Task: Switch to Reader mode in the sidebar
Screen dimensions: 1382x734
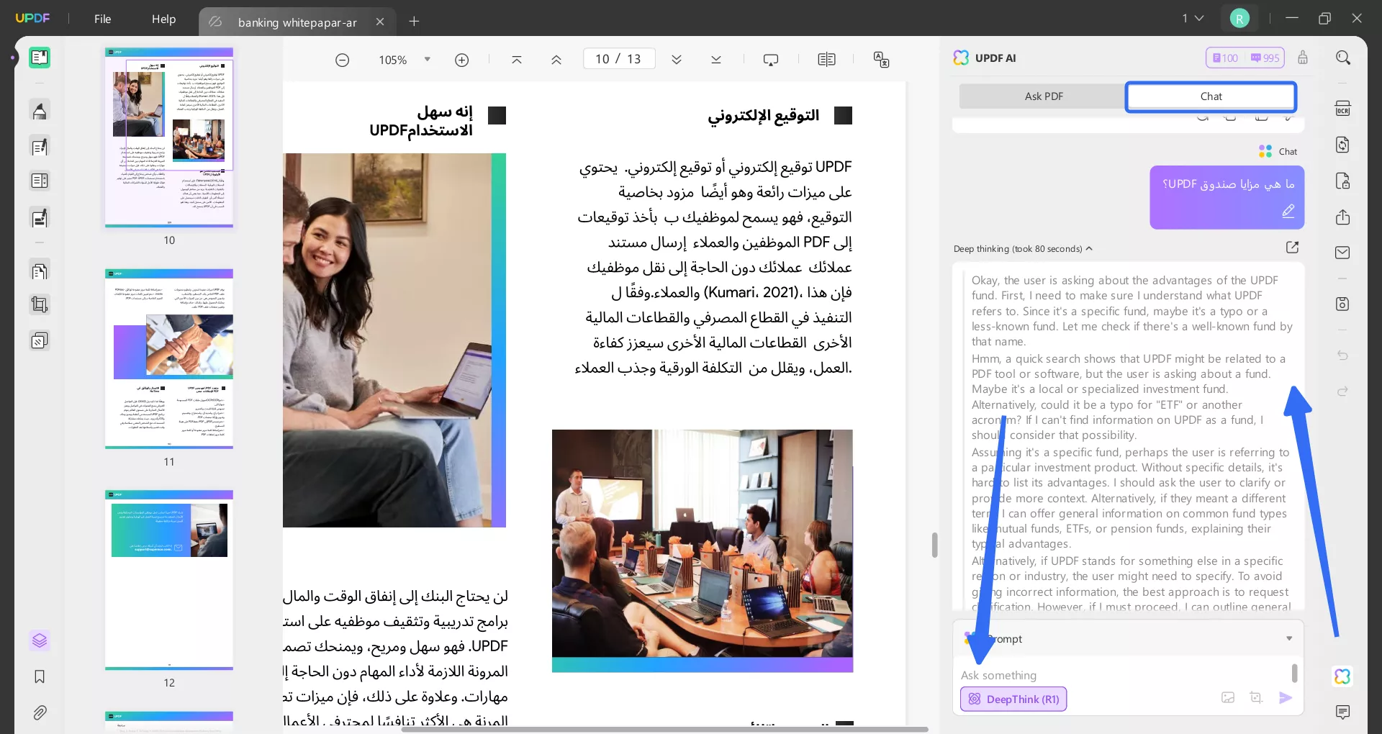Action: pyautogui.click(x=40, y=57)
